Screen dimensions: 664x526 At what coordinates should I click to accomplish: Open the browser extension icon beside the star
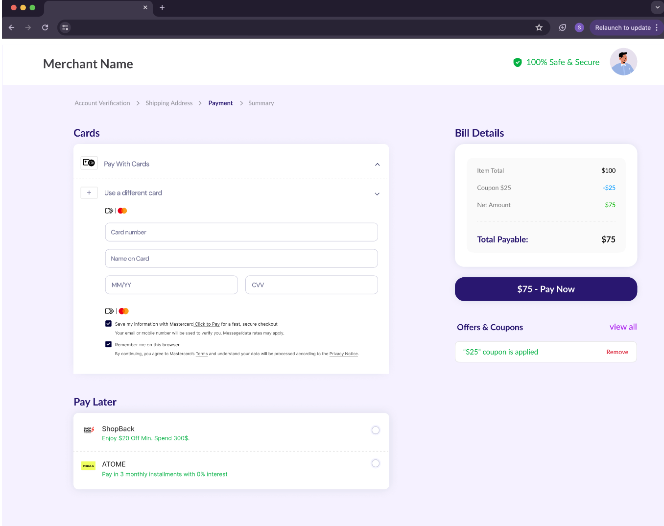[563, 27]
